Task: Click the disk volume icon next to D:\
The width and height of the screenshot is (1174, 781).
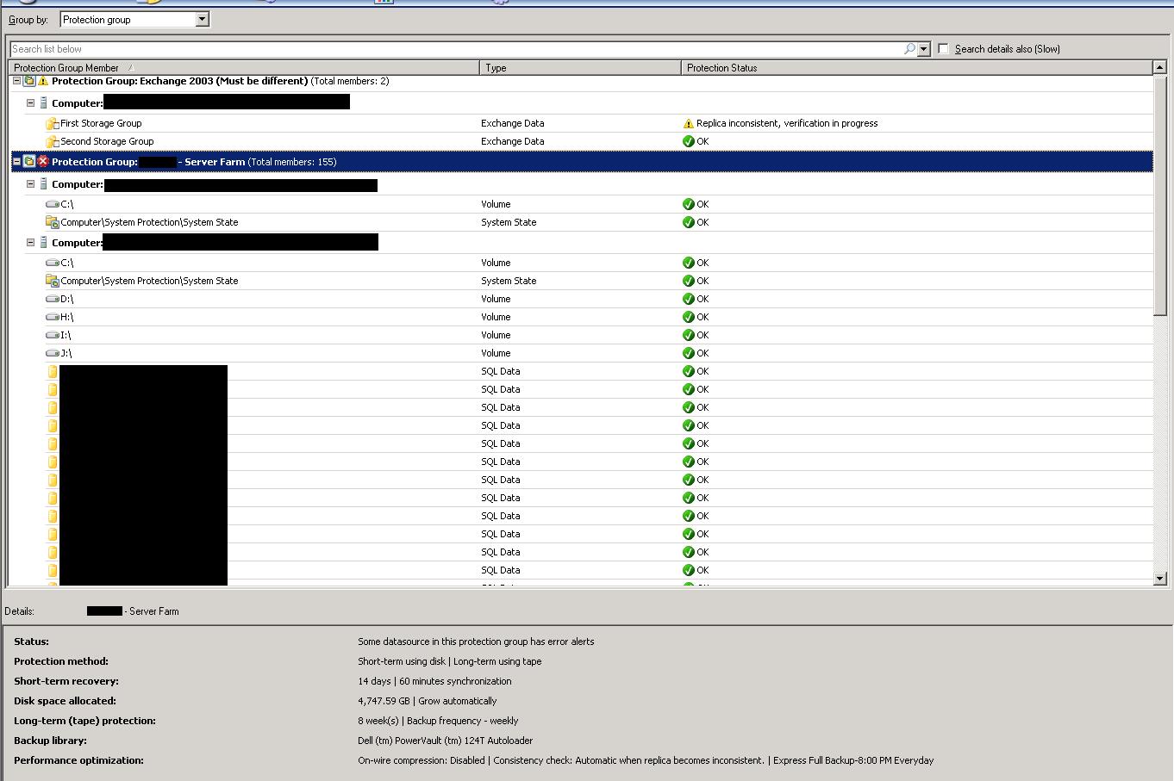Action: (x=52, y=299)
